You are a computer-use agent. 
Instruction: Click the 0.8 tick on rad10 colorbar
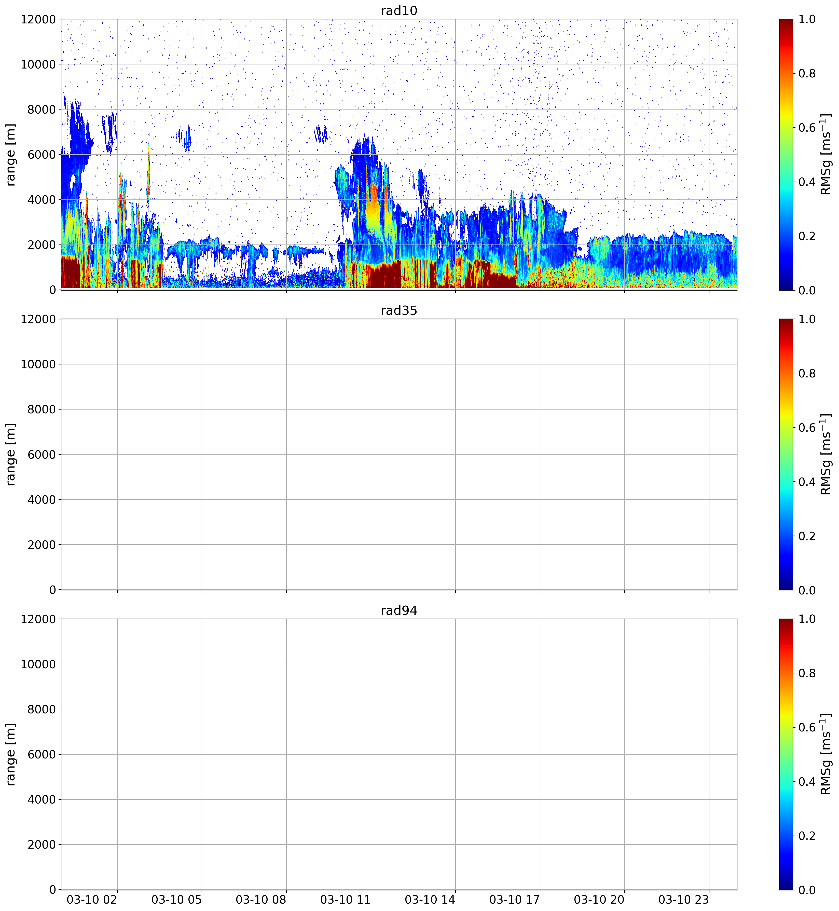pyautogui.click(x=807, y=74)
